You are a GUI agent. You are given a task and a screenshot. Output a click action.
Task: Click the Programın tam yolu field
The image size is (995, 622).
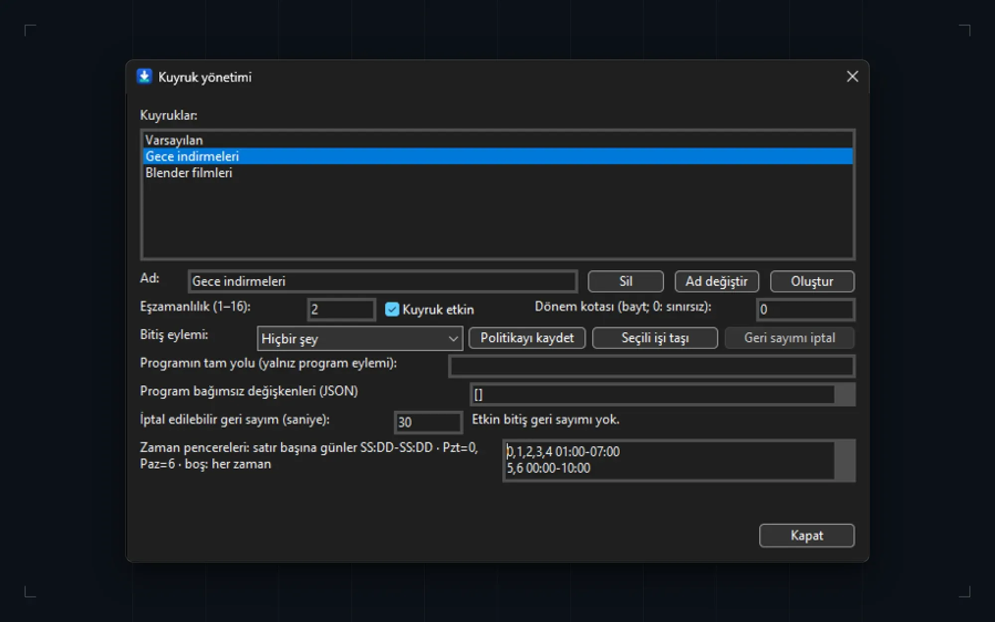click(652, 367)
